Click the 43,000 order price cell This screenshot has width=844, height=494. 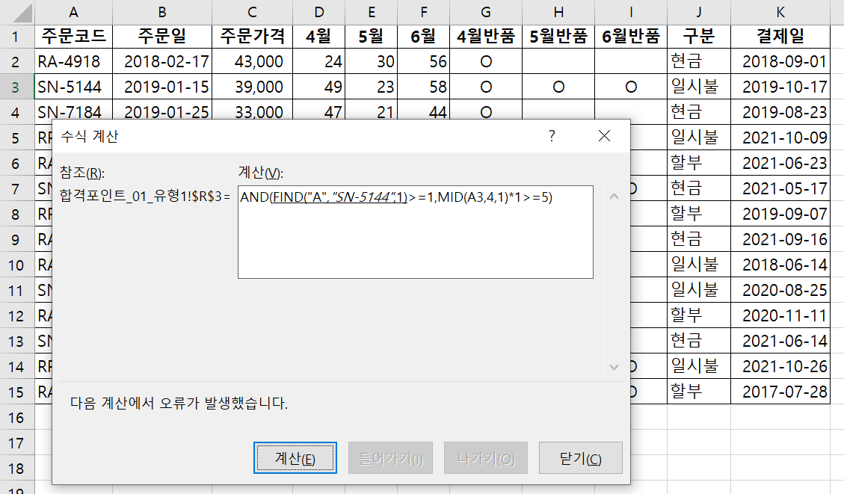pyautogui.click(x=252, y=61)
